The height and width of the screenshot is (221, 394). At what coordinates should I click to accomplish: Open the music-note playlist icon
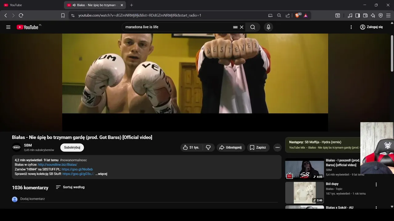pyautogui.click(x=350, y=15)
